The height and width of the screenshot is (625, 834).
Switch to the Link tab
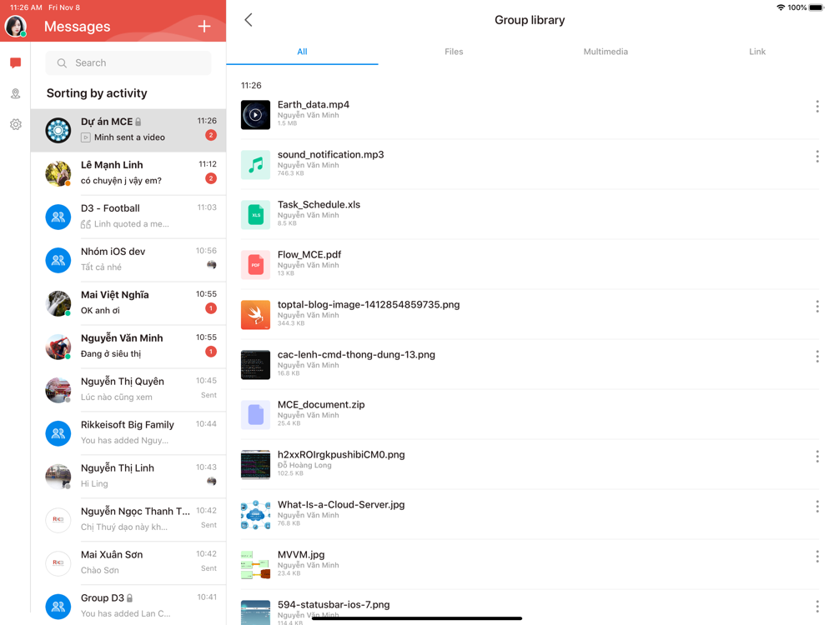point(757,52)
